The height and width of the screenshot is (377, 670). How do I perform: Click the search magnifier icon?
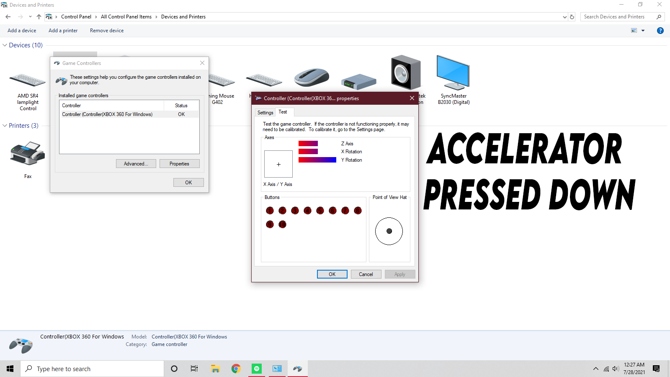pos(659,17)
